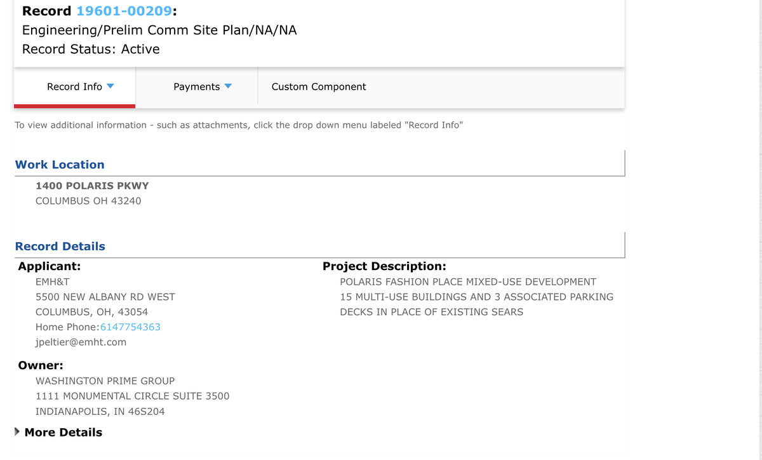
Task: Click the Owner label
Action: (x=41, y=365)
